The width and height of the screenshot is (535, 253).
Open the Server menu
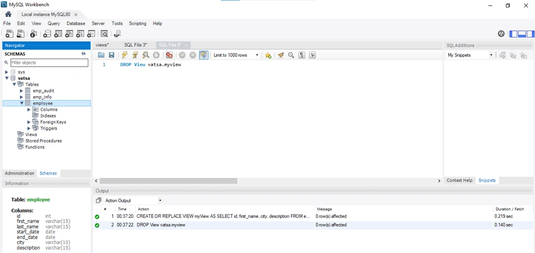[98, 23]
